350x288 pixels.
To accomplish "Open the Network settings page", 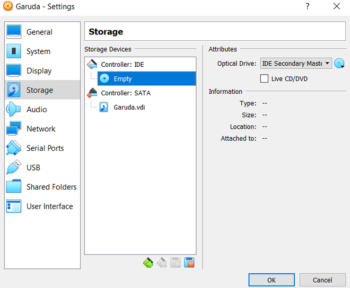I will pos(41,129).
